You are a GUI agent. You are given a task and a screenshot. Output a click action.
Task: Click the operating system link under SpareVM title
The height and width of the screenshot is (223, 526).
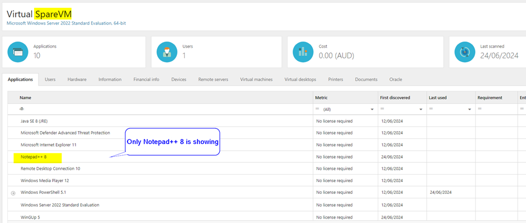67,24
